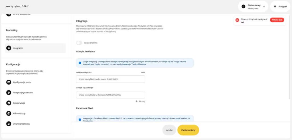This screenshot has width=292, height=140.
Task: Click the Google Analytics section heading
Action: (86, 52)
